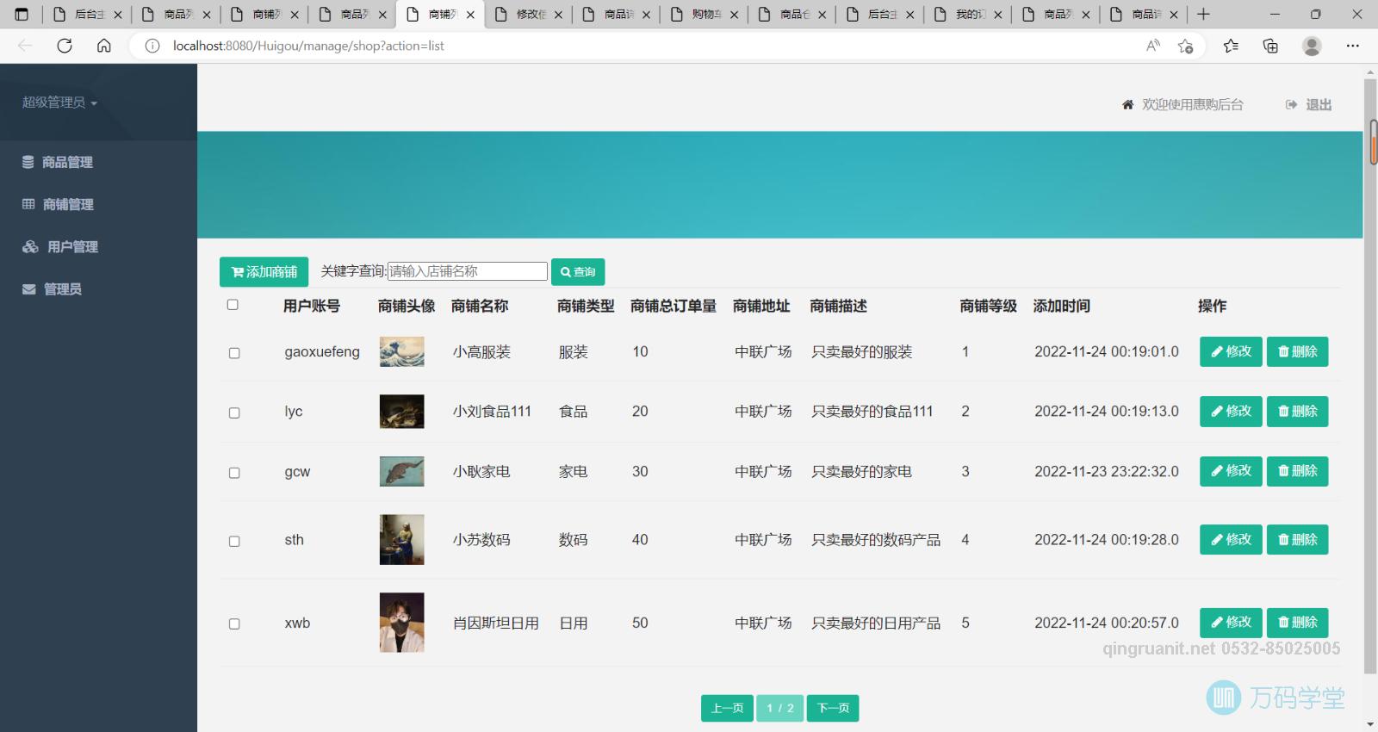Click 修改 for the xwb shop
The image size is (1378, 732).
pos(1231,622)
